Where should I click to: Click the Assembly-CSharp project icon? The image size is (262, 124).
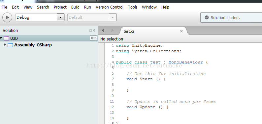[x=10, y=45]
